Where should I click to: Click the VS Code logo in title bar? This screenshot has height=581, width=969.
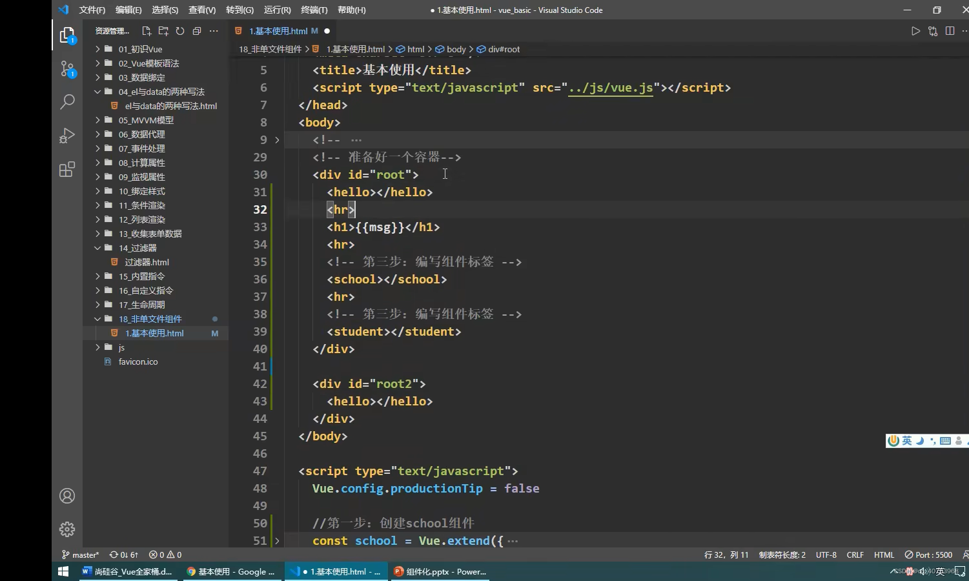(x=63, y=10)
